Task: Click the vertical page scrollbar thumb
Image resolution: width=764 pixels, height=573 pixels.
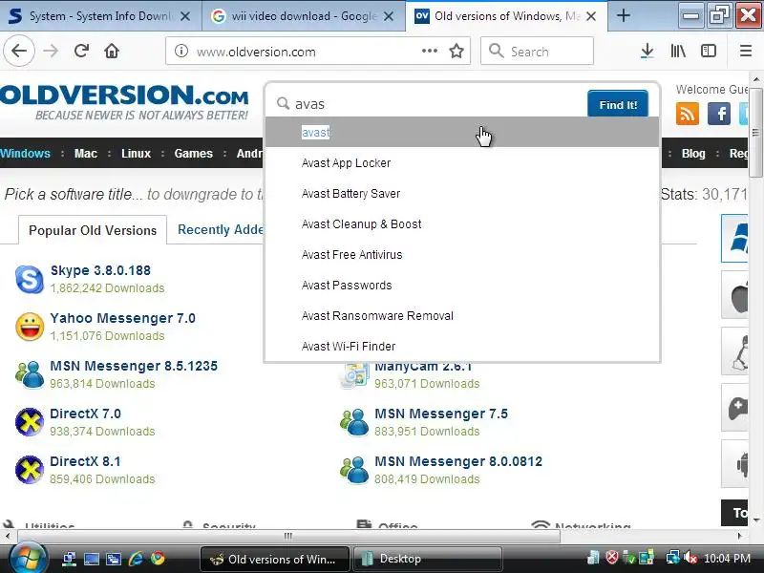Action: 755,133
